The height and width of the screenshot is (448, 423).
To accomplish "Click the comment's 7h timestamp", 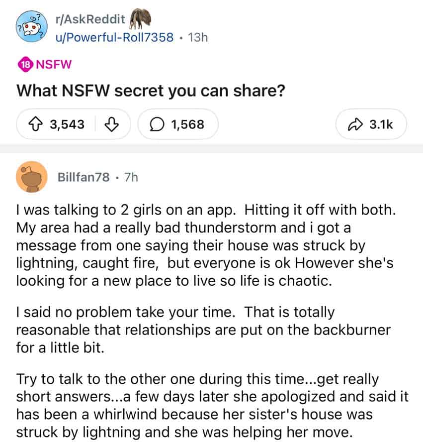I will [x=131, y=177].
